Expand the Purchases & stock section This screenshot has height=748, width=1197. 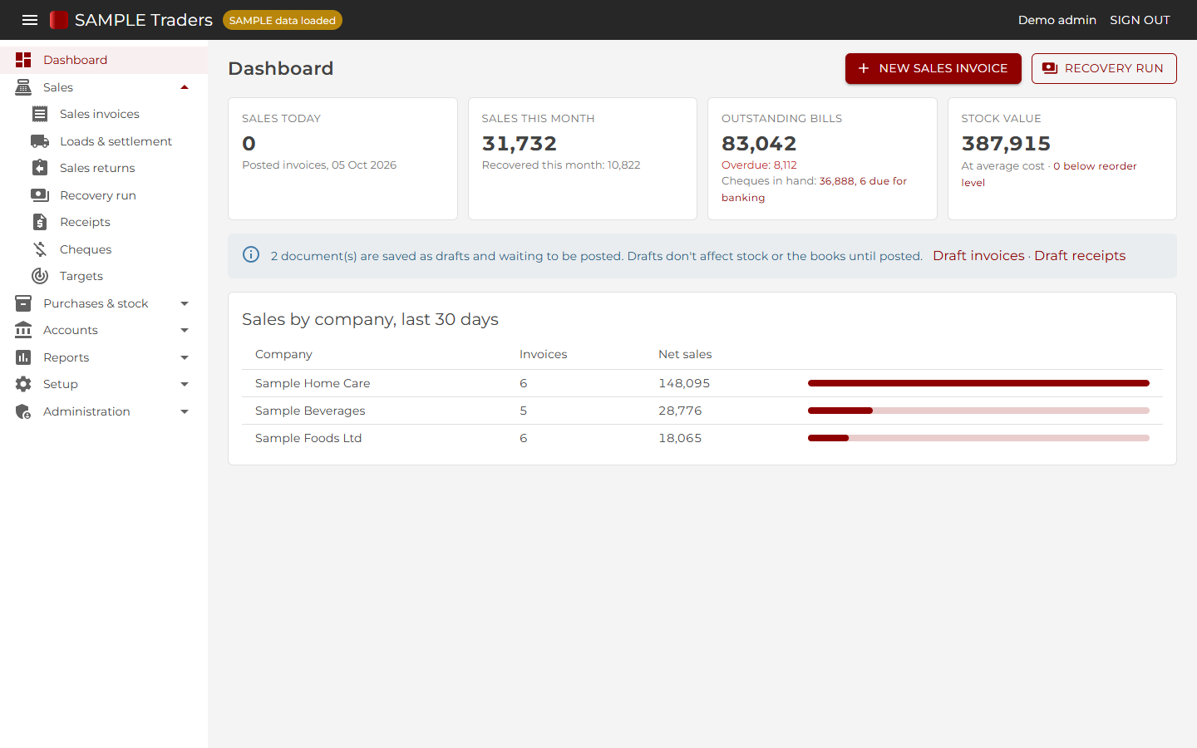185,303
